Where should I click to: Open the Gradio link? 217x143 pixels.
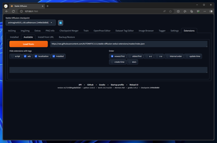[102, 85]
